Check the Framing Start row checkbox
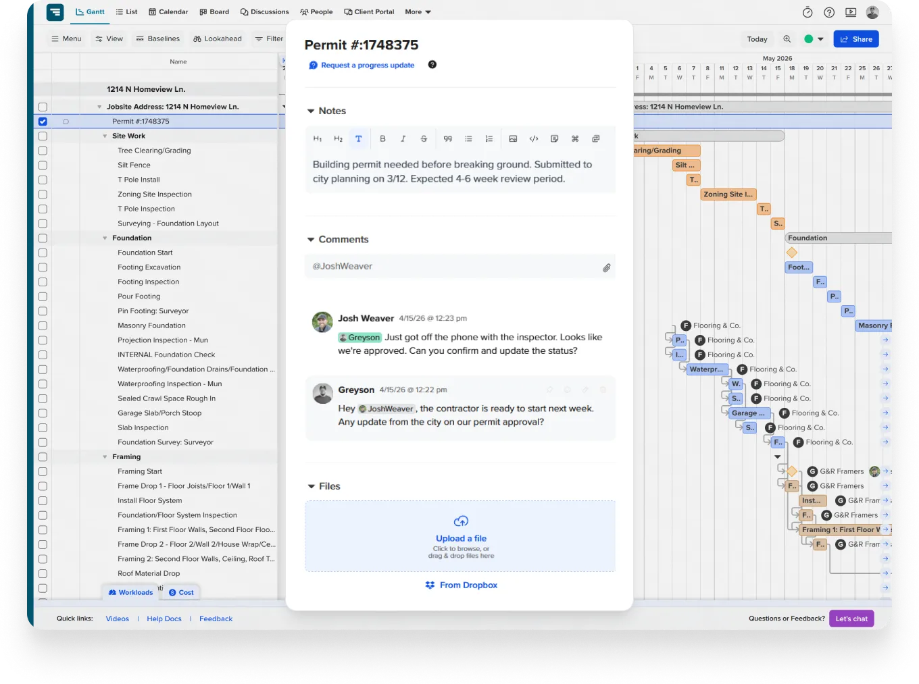This screenshot has height=684, width=919. coord(43,471)
